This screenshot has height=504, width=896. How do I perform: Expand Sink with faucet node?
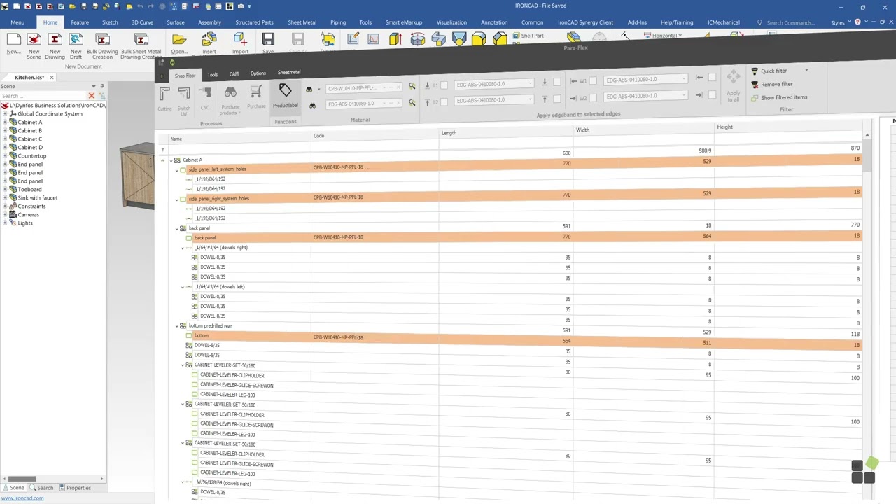[x=5, y=198]
